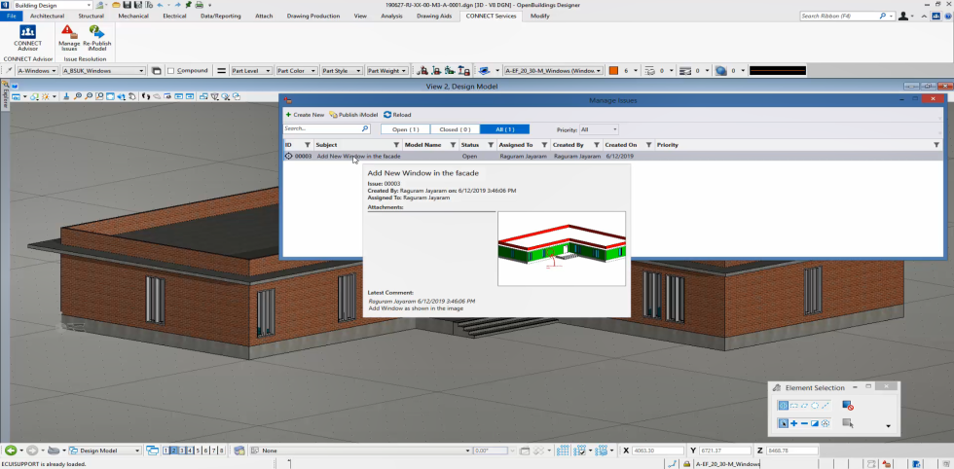Click the Walk footsteps icon
Viewport: 954px width, 469px height.
(x=146, y=96)
